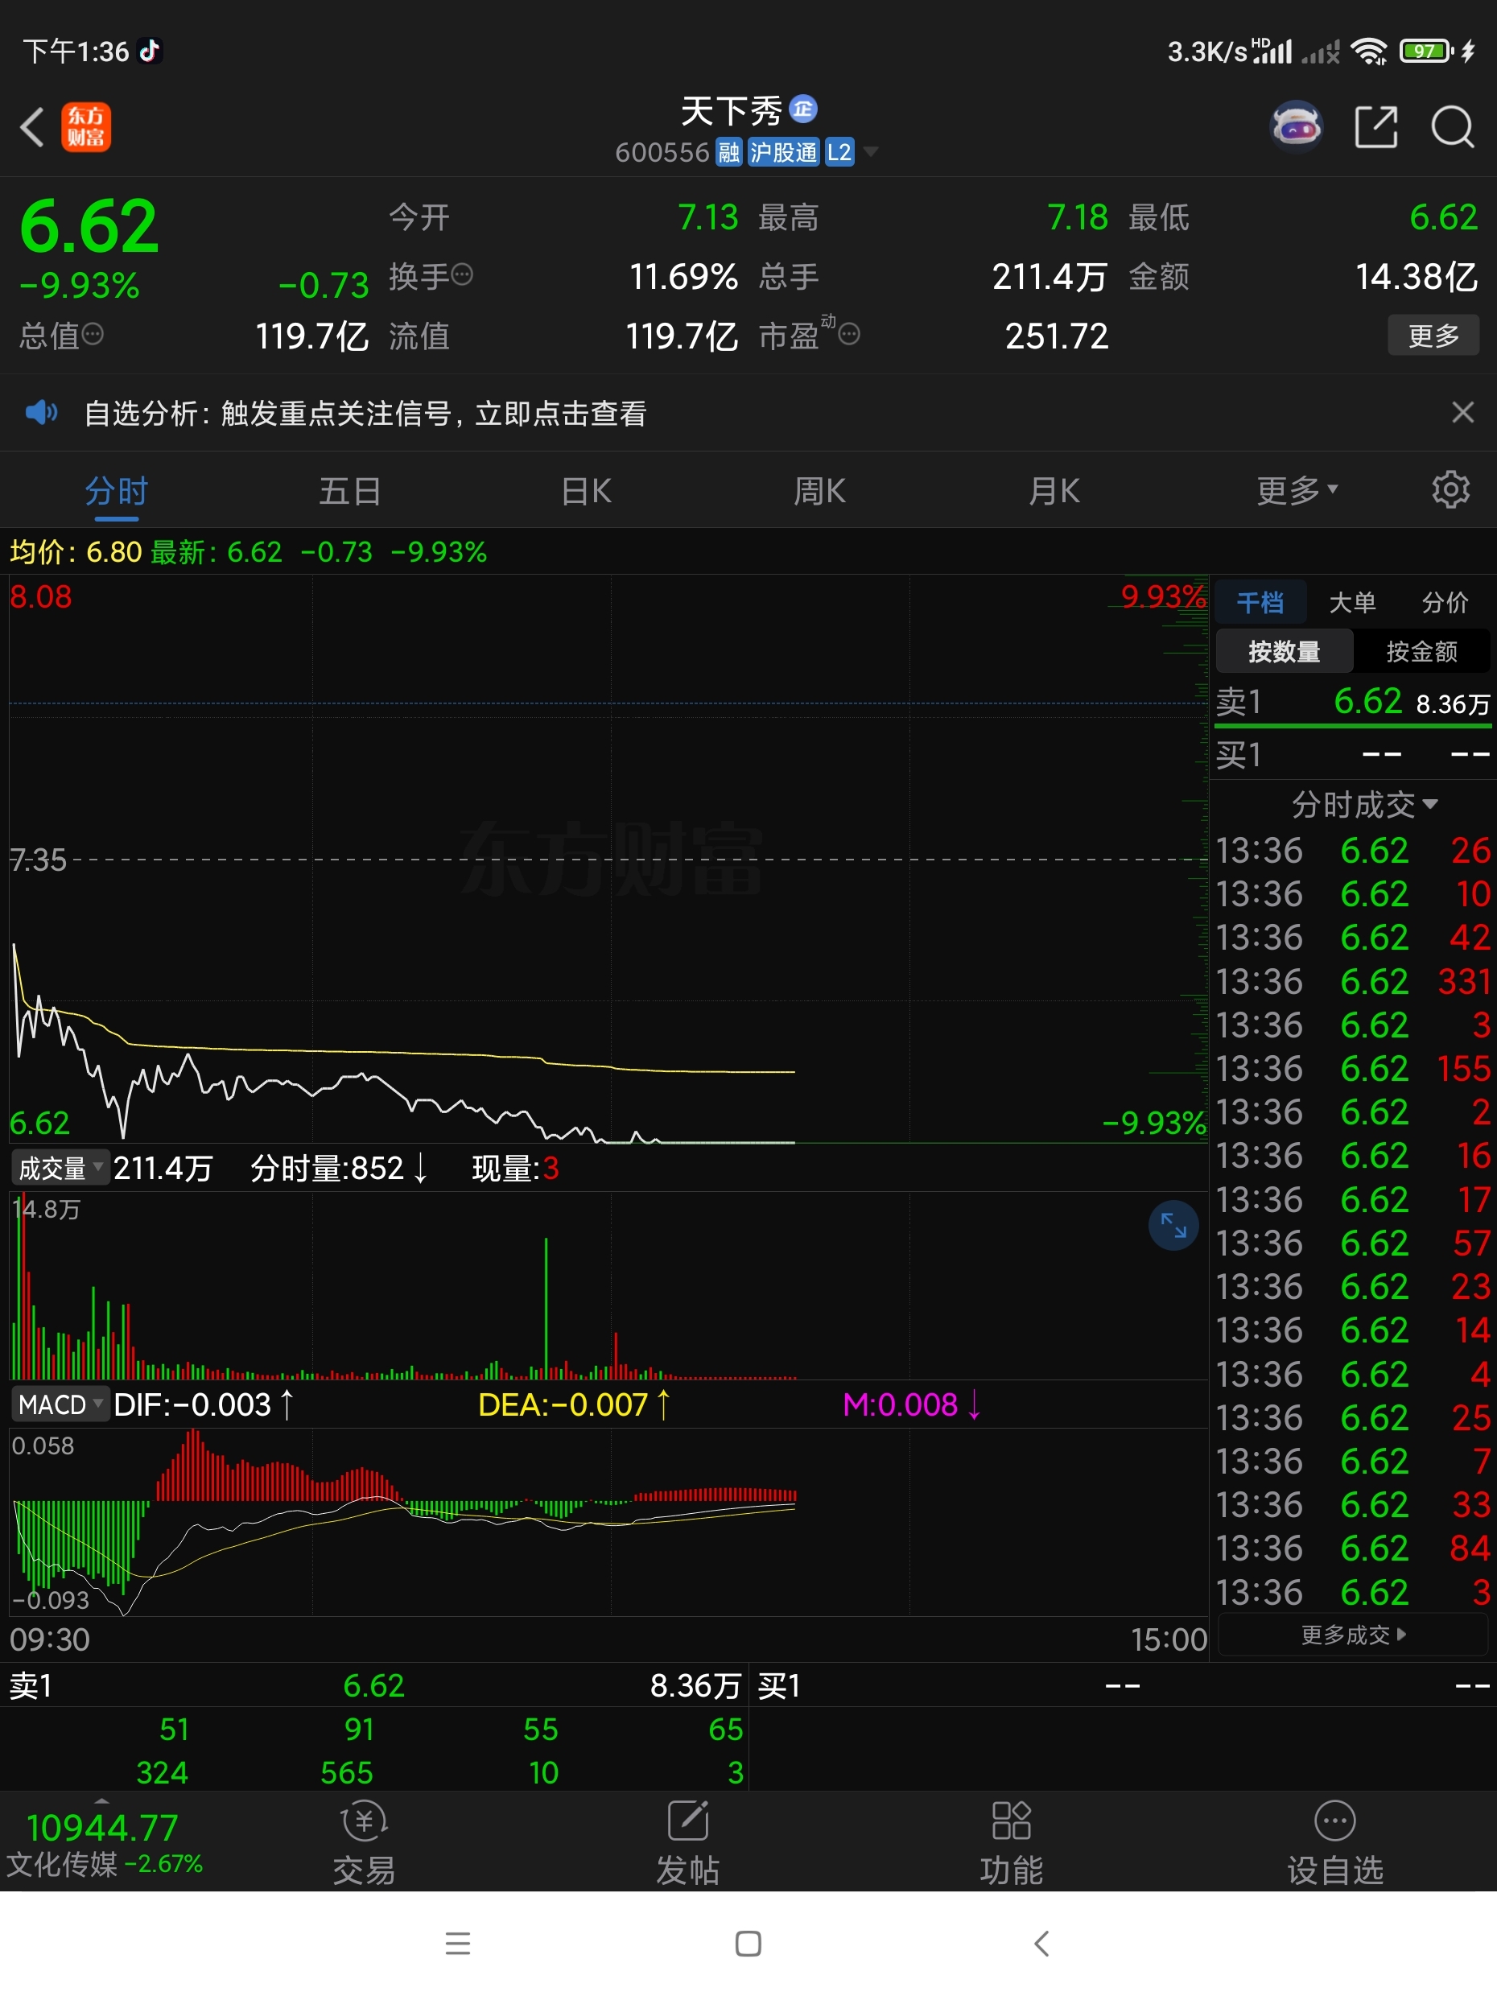Tap 设自选 to add to watchlist
Viewport: 1497px width, 1996px height.
coord(1334,1841)
